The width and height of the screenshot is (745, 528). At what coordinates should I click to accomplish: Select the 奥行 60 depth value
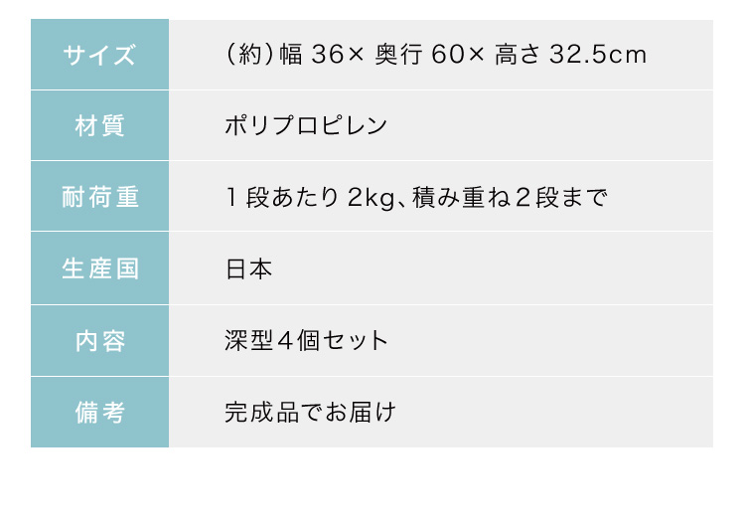[x=420, y=54]
